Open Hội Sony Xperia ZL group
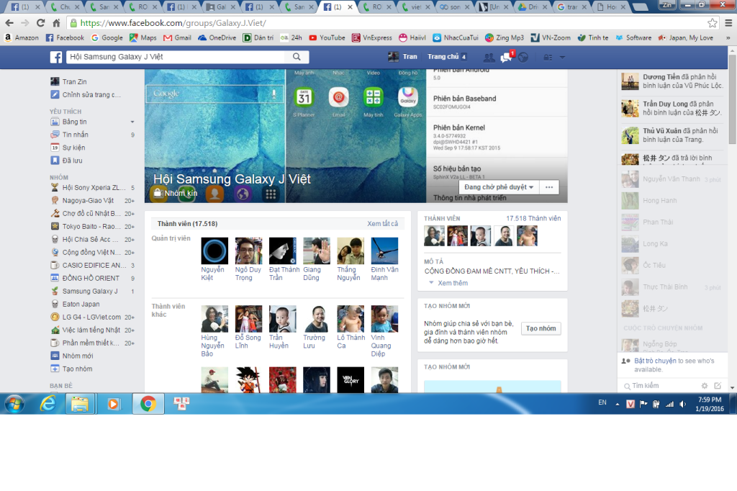737x491 pixels. pyautogui.click(x=88, y=188)
